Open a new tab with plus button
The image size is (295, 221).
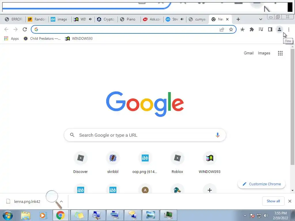pyautogui.click(x=238, y=19)
